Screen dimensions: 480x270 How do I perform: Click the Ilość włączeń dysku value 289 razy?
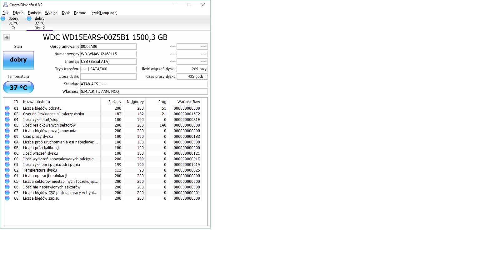pyautogui.click(x=192, y=69)
